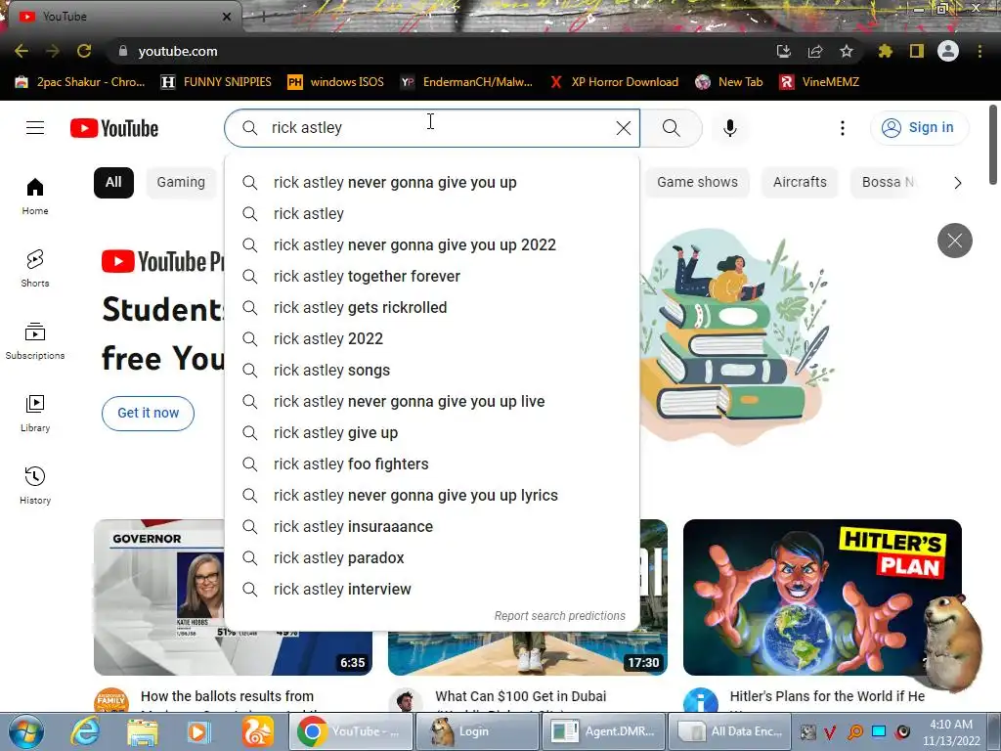Select the All category chip
1001x751 pixels.
(x=113, y=183)
